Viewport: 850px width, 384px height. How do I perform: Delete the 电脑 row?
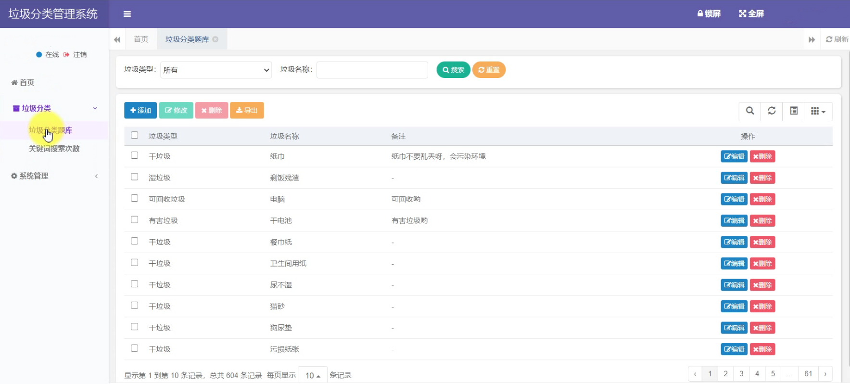click(762, 199)
